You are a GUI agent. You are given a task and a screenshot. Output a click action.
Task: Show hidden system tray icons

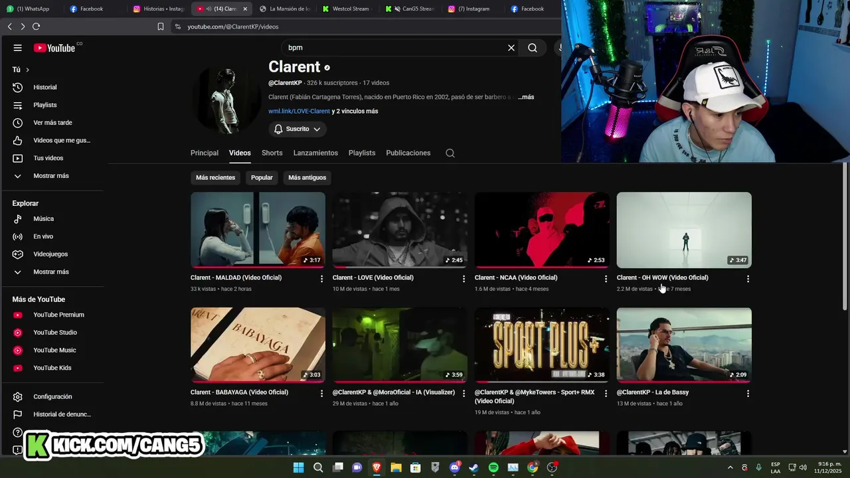pyautogui.click(x=730, y=468)
